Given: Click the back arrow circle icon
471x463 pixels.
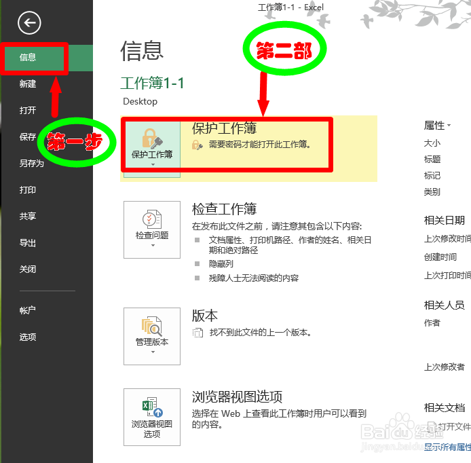Looking at the screenshot, I should 29,23.
